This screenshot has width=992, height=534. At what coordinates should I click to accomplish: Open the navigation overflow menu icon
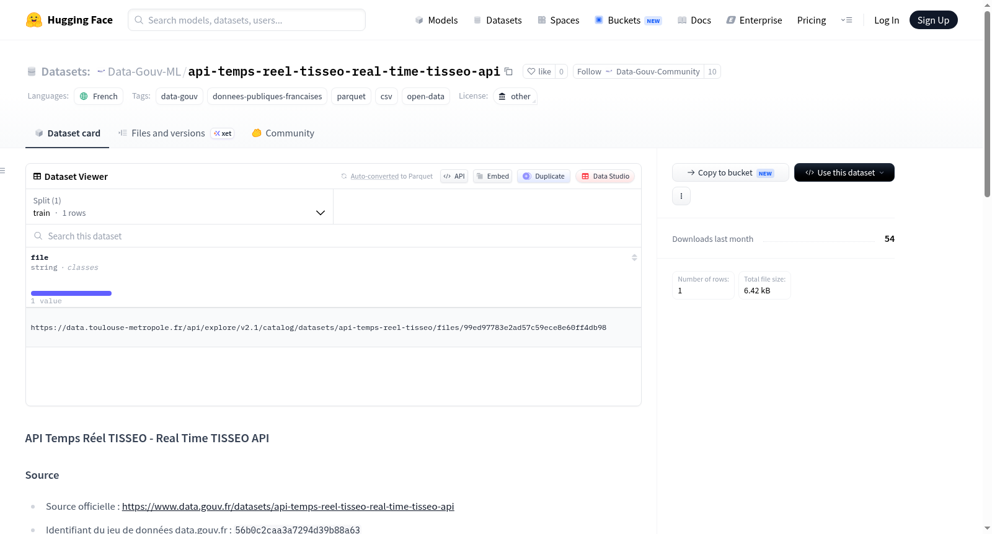click(x=846, y=20)
